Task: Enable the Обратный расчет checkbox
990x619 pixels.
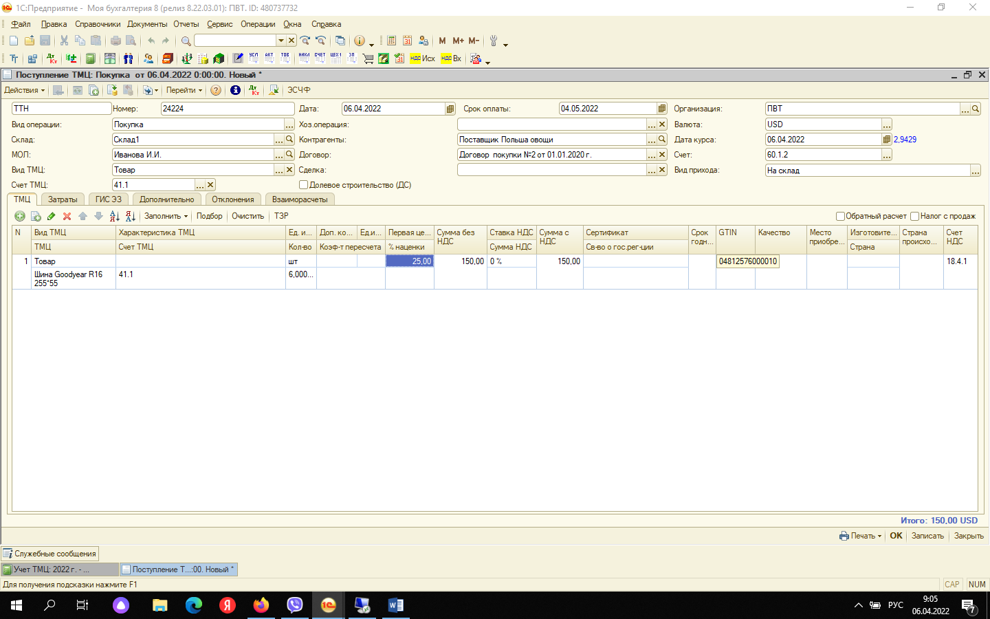Action: [840, 216]
